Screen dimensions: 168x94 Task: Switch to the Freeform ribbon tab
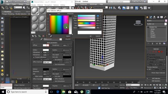(x=18, y=11)
